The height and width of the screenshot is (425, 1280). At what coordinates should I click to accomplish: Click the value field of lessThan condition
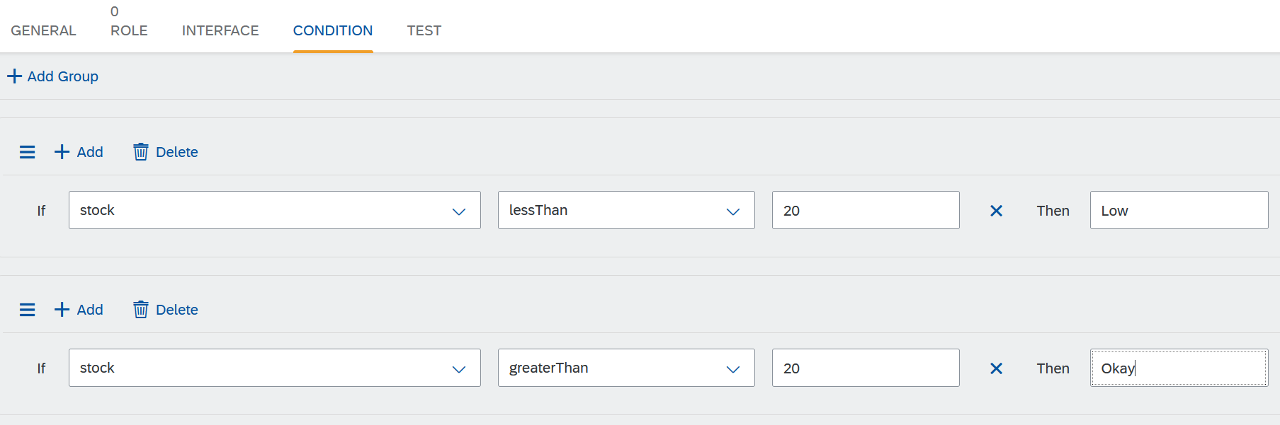tap(865, 211)
